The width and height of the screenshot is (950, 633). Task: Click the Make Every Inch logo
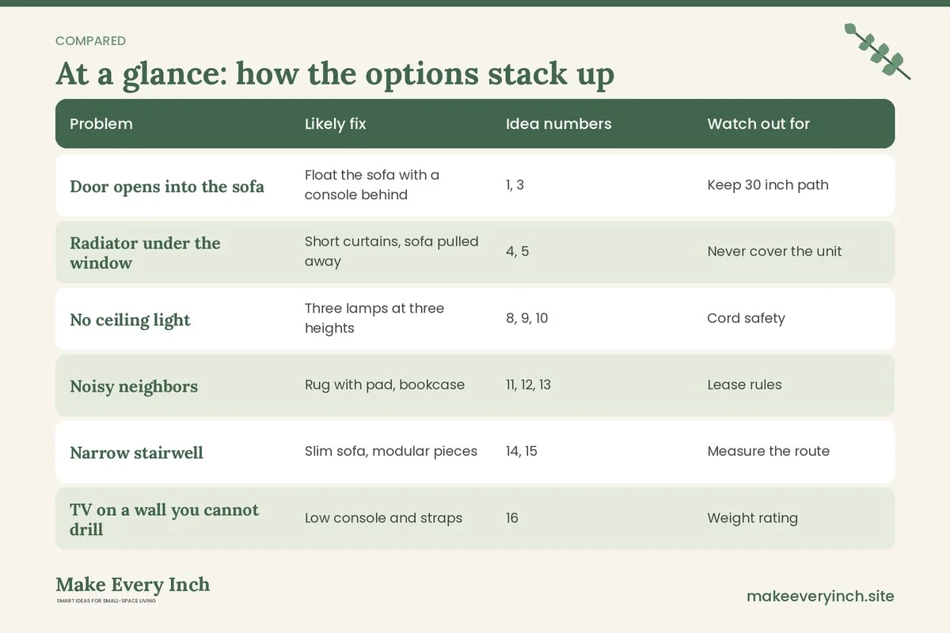(133, 589)
